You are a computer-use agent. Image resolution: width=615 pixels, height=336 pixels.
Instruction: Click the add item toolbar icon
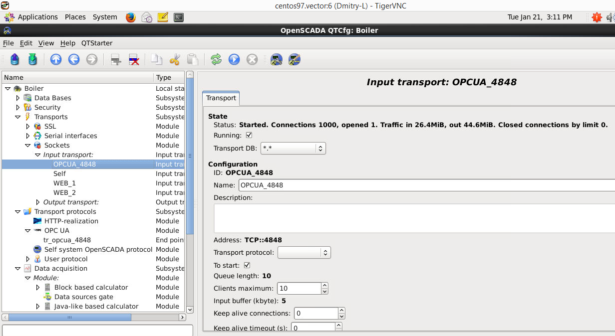pyautogui.click(x=116, y=60)
